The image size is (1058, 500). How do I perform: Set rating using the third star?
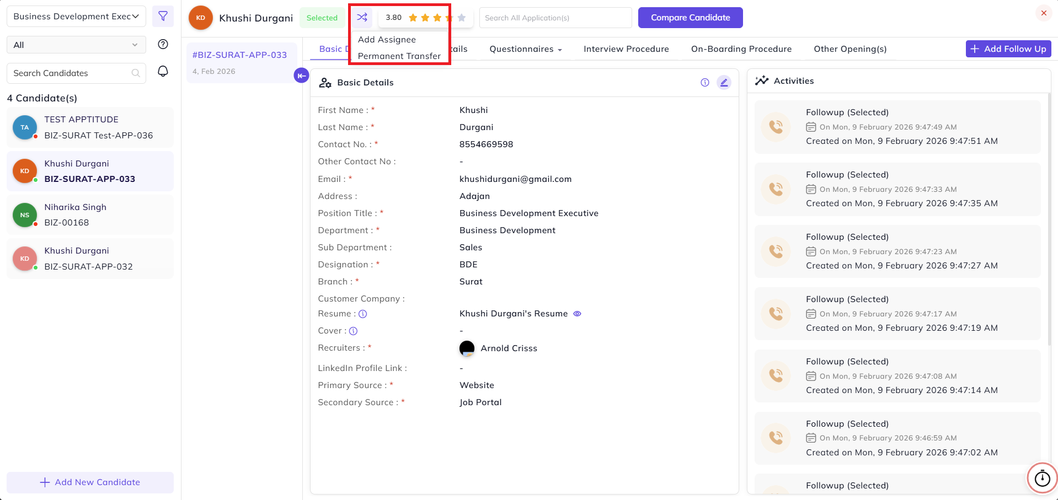437,18
